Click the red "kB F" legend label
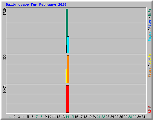 (149, 109)
